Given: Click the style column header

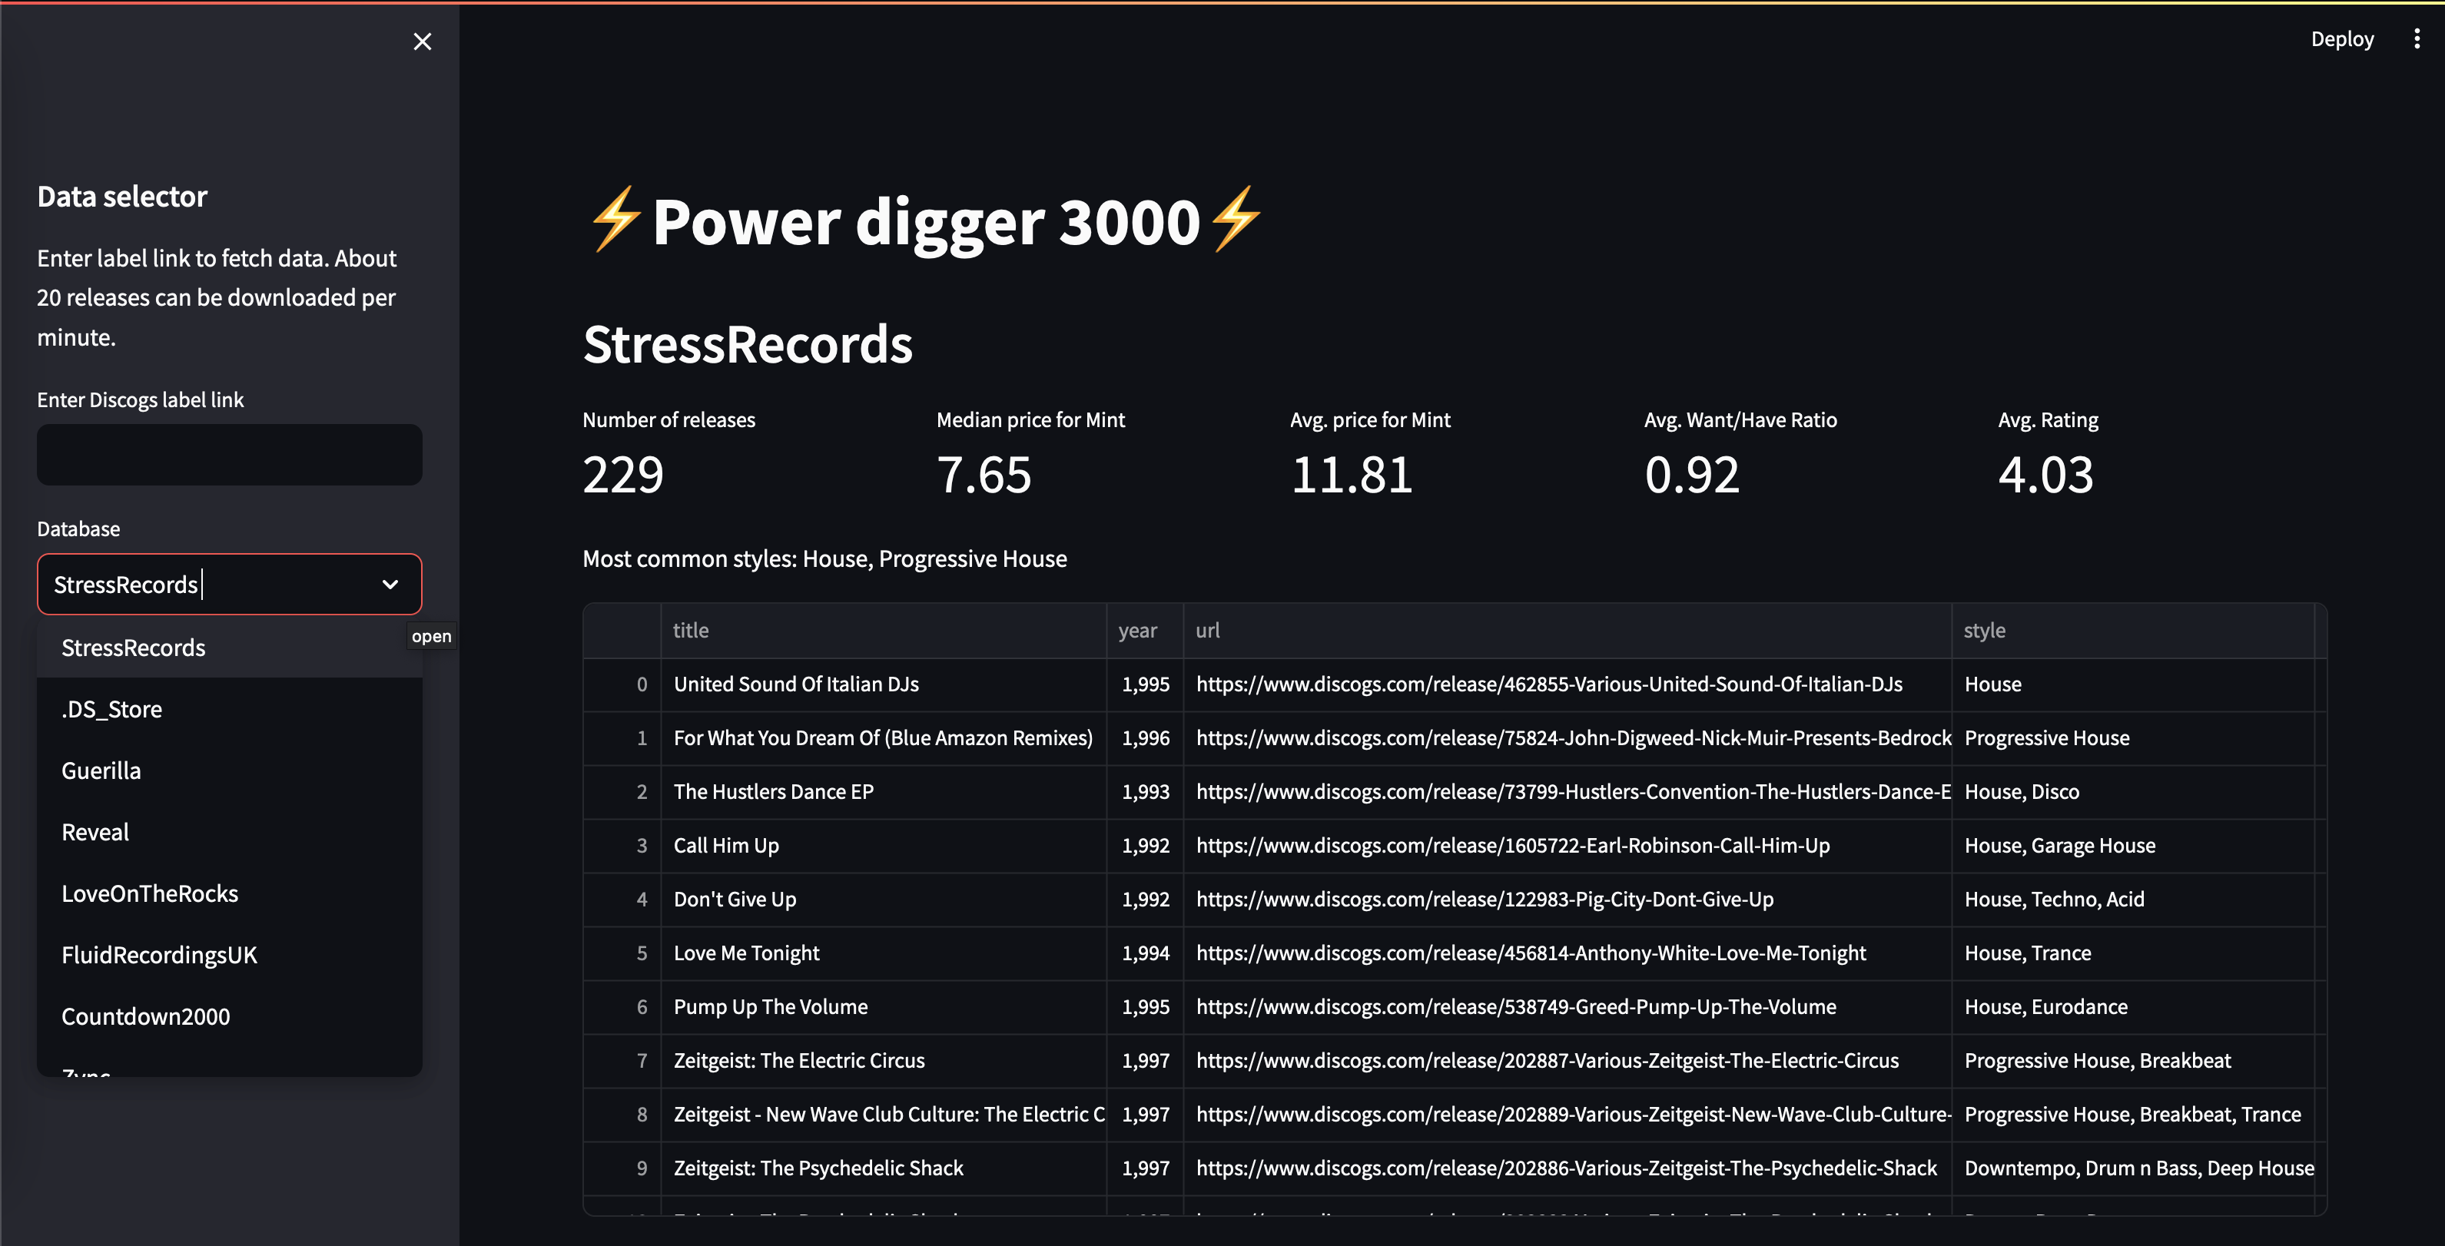Looking at the screenshot, I should [1985, 630].
